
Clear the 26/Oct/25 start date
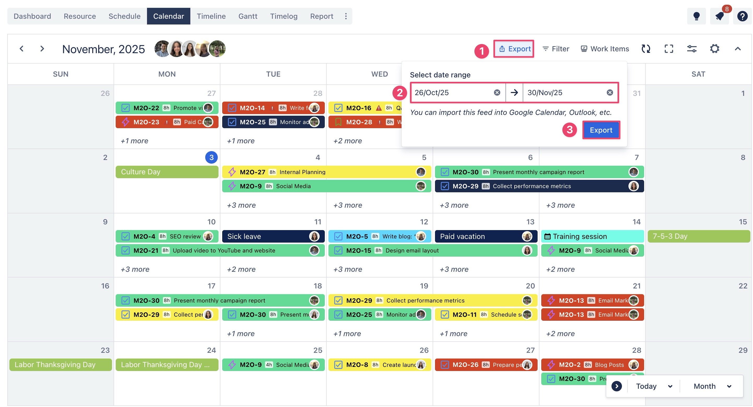[497, 92]
